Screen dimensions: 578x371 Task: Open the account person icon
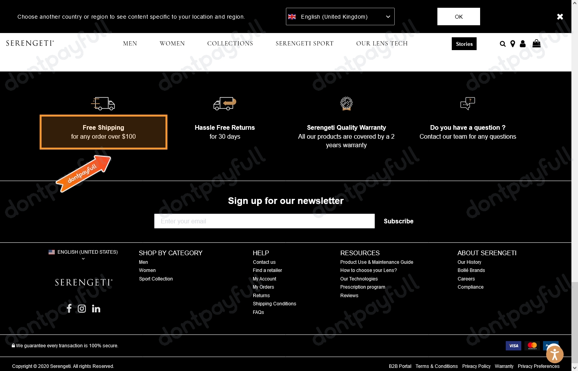click(522, 44)
